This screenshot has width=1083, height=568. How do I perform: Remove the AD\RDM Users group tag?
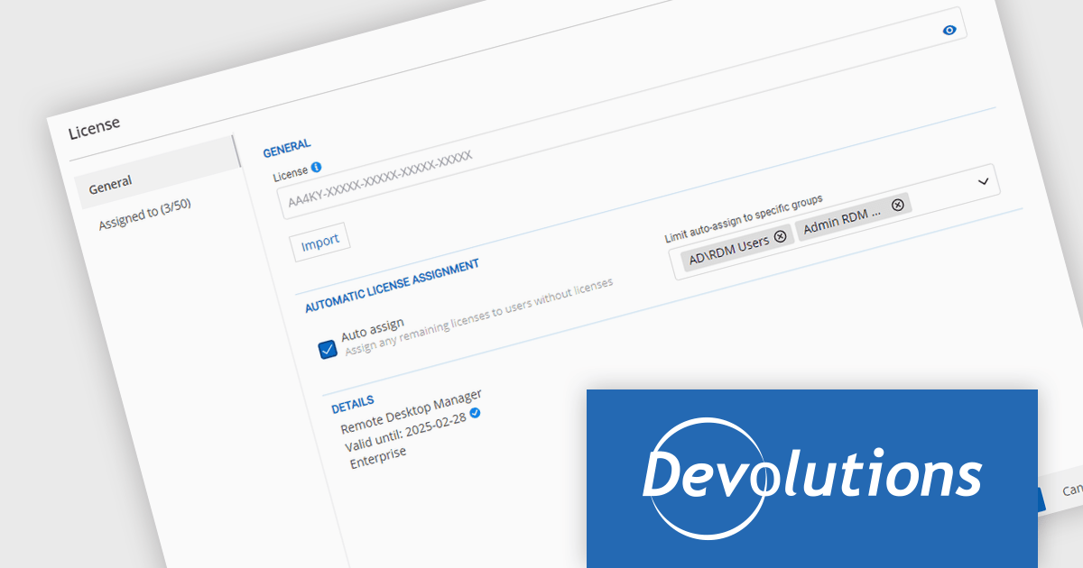tap(781, 236)
